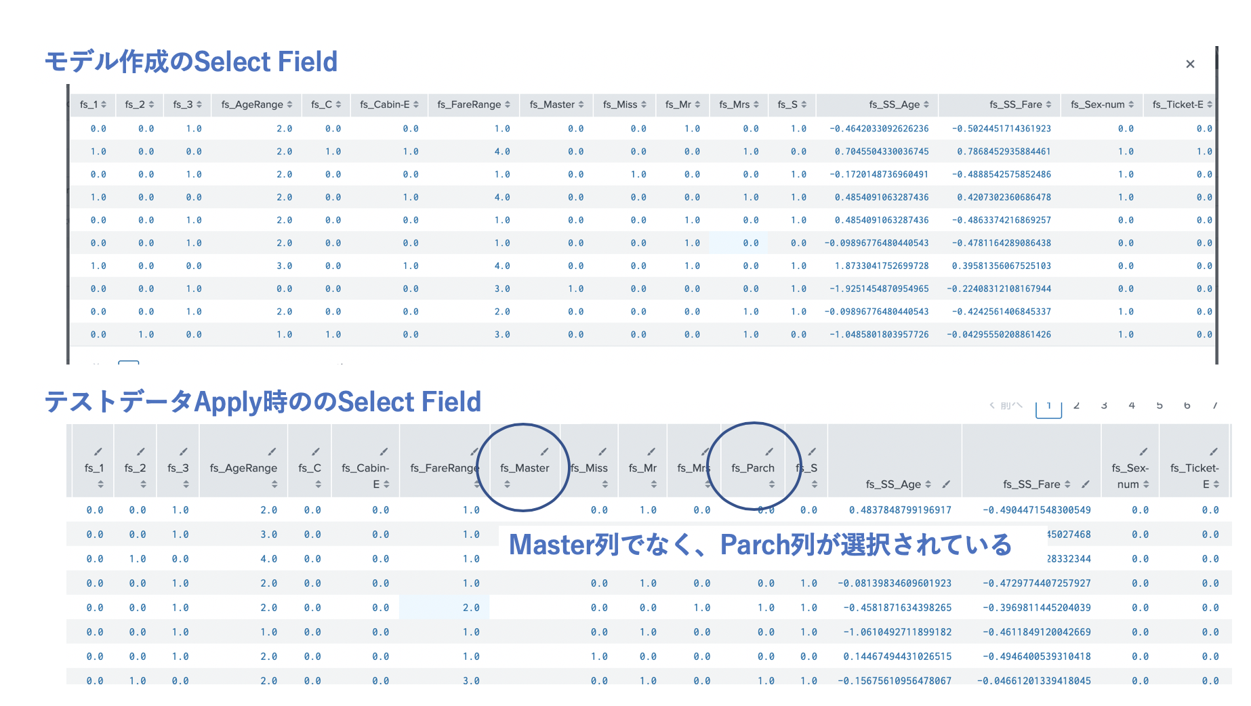The height and width of the screenshot is (706, 1251).
Task: Click the highlighted 2.0 cell in fs_FareRange
Action: pos(445,608)
